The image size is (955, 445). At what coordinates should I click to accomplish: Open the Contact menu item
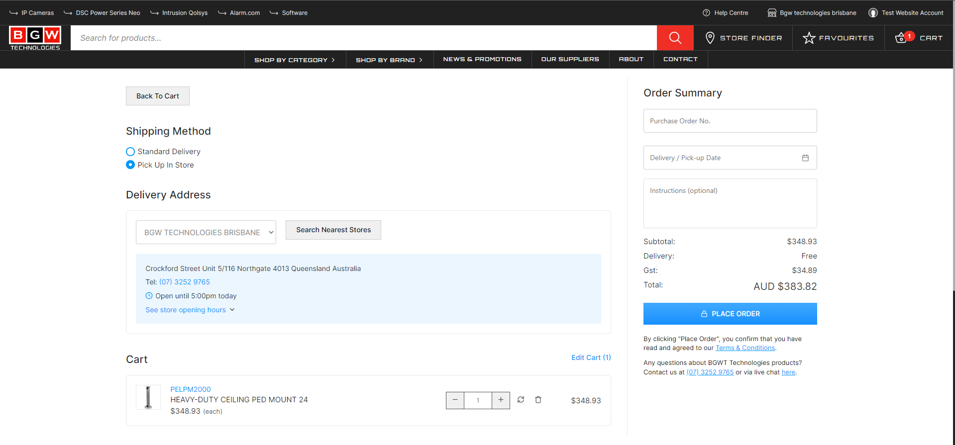pyautogui.click(x=680, y=59)
